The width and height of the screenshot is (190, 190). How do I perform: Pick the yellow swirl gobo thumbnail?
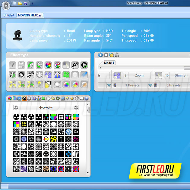pos(53,139)
